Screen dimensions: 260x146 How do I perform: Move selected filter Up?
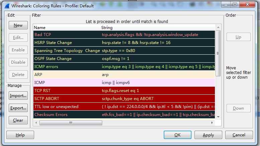tap(238, 37)
